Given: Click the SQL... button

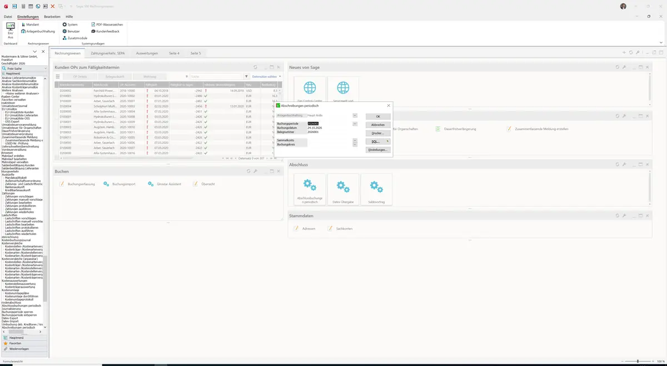Looking at the screenshot, I should (x=378, y=141).
